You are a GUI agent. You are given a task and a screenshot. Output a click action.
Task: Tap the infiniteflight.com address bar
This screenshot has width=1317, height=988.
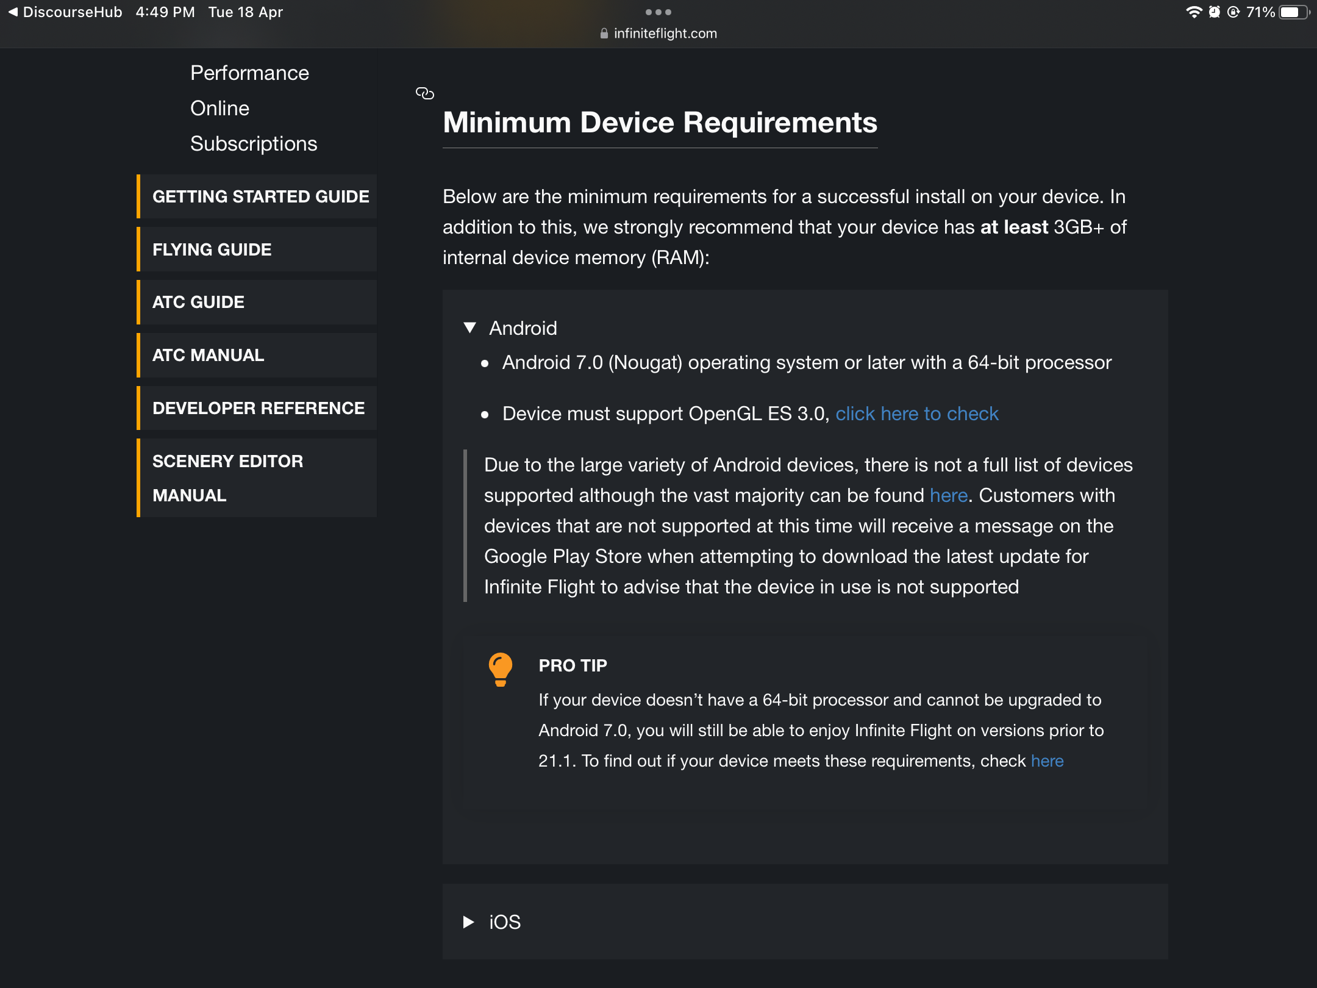pos(665,34)
